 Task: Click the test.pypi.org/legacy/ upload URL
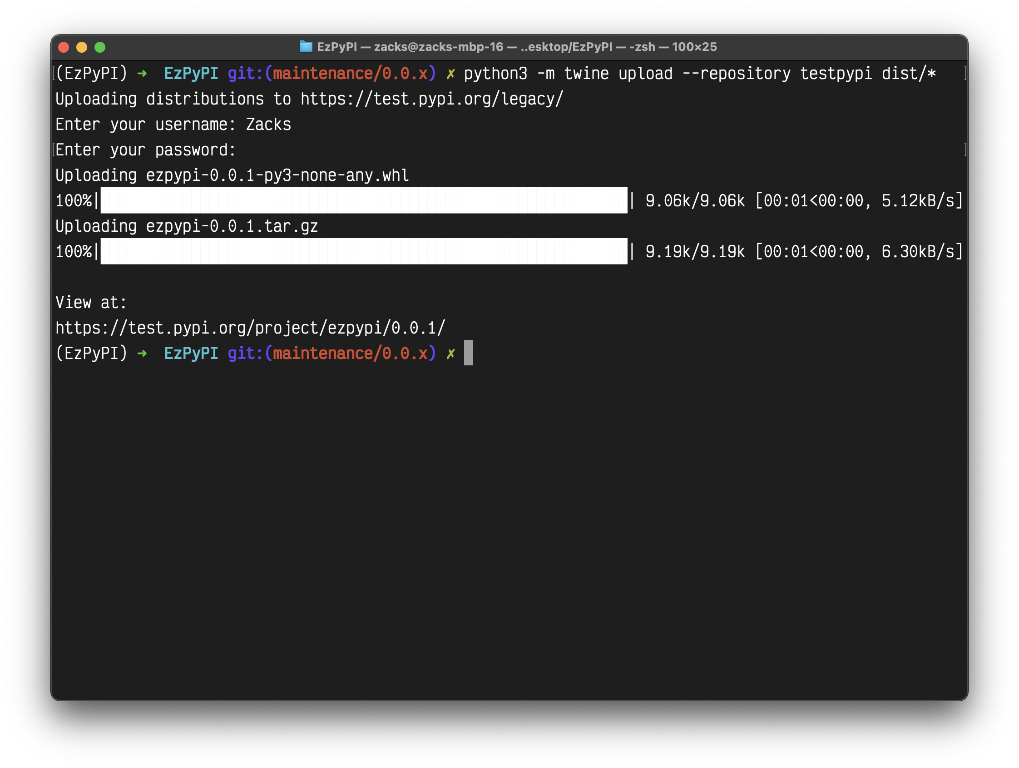[x=432, y=99]
